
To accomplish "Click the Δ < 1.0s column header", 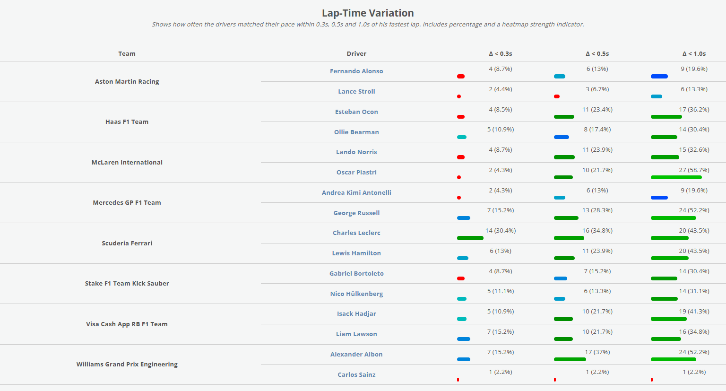I will point(694,53).
